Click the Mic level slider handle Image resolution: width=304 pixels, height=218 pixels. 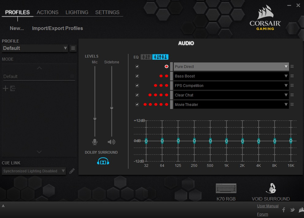tap(95, 118)
